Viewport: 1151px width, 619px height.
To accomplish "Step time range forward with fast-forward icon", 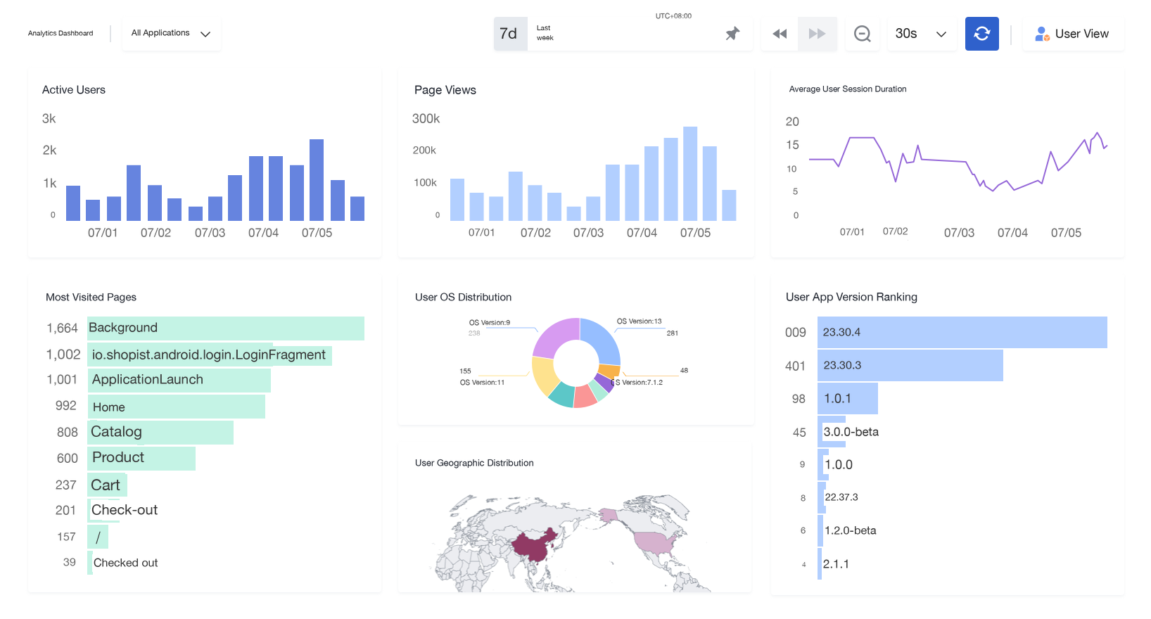I will point(817,34).
